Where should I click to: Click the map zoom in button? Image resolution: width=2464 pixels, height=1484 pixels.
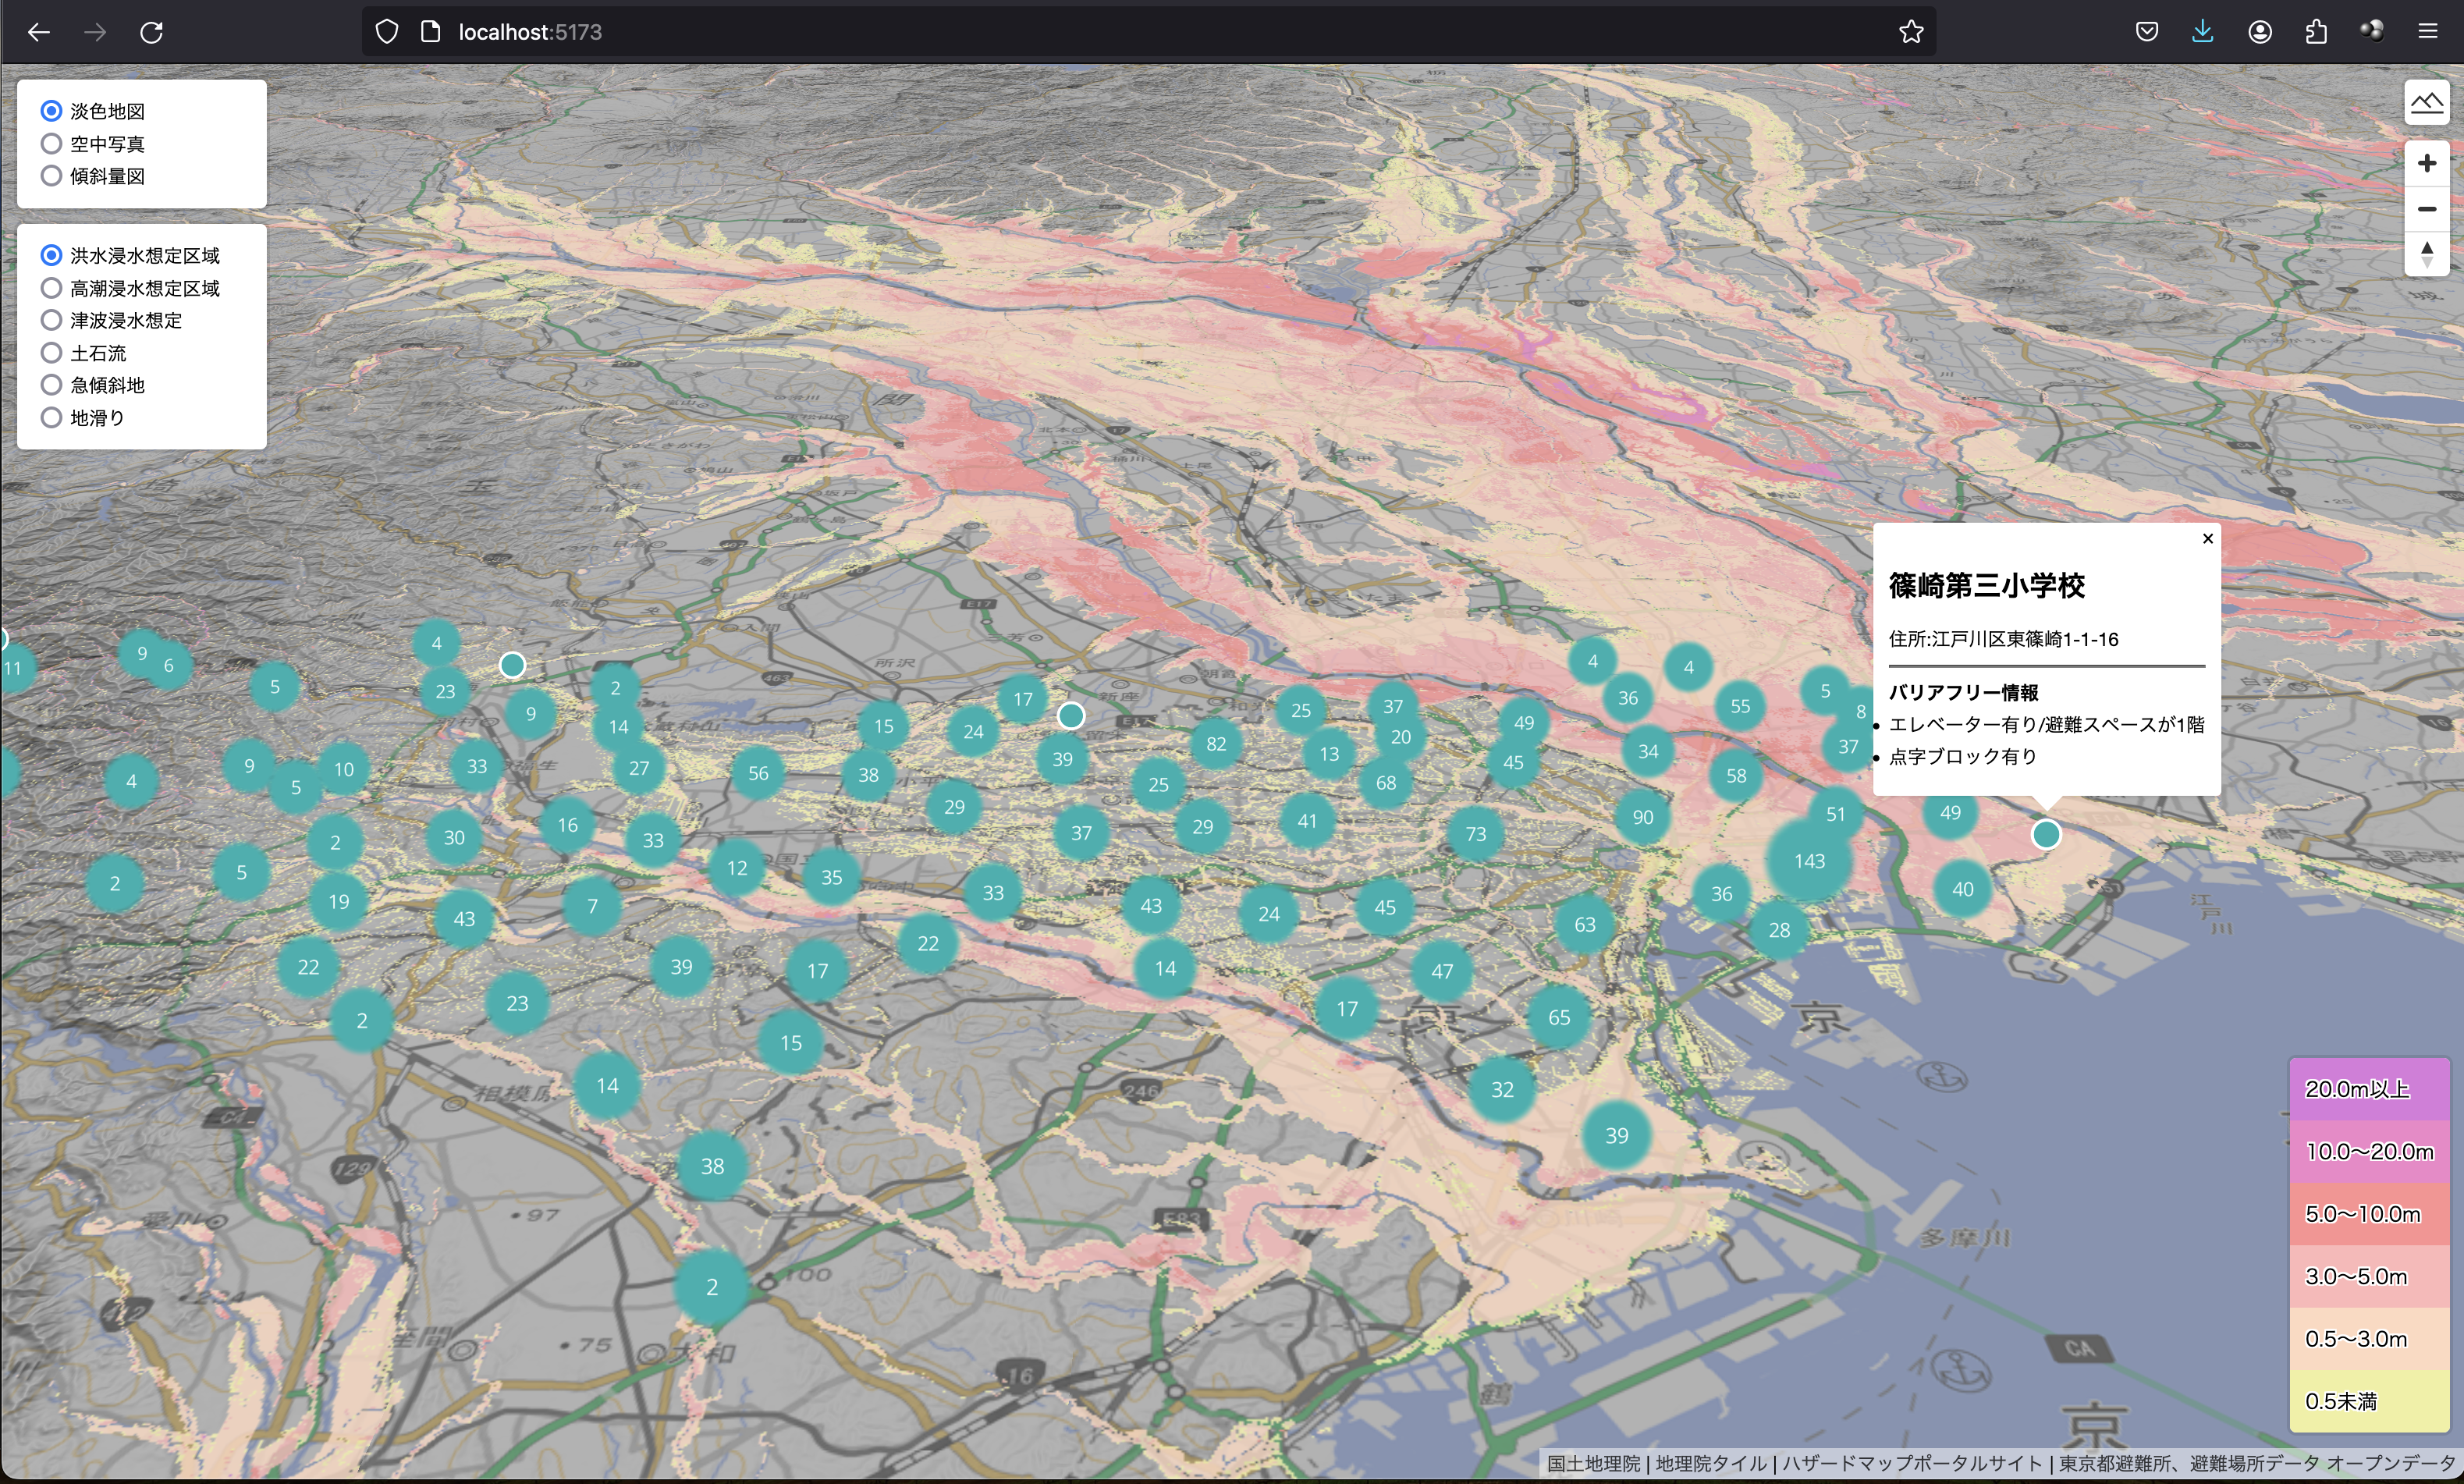point(2426,163)
